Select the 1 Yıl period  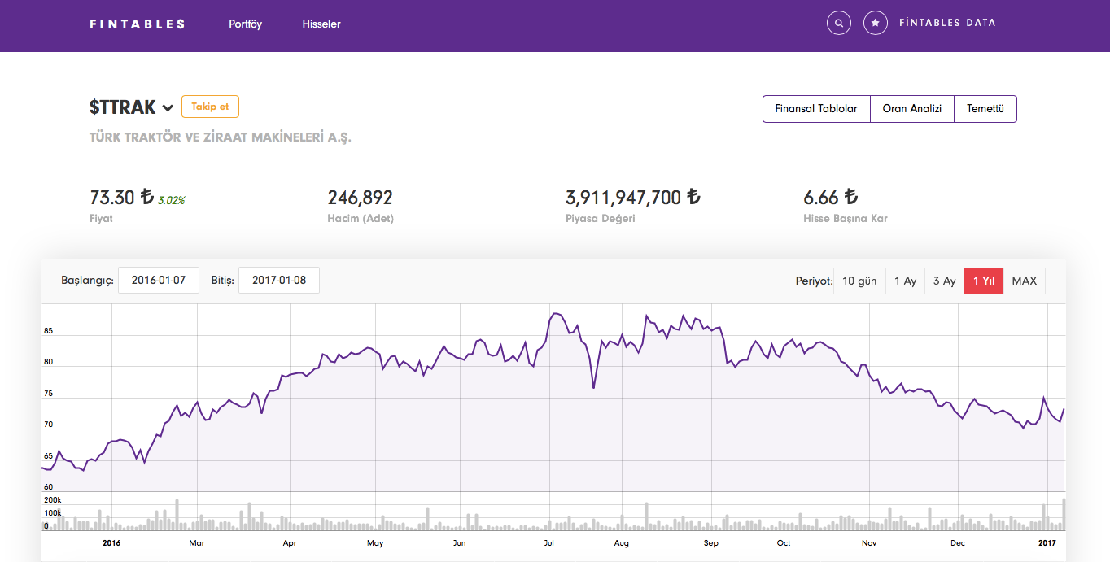coord(984,281)
